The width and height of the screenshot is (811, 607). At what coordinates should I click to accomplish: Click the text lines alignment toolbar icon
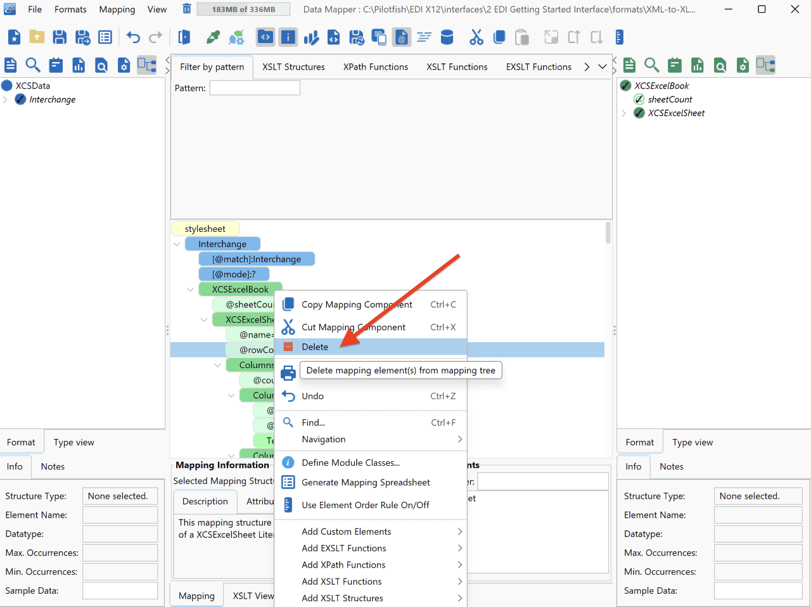(424, 37)
